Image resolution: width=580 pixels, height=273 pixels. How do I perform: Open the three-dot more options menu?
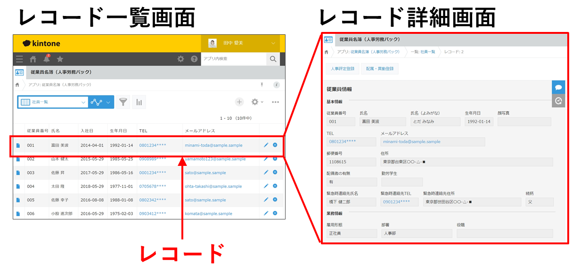pos(276,101)
